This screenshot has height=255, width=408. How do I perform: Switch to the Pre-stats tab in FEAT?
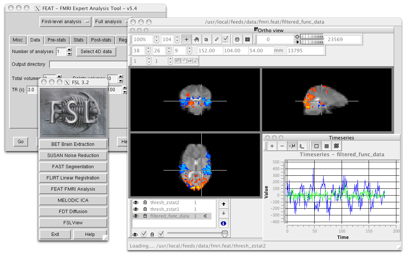57,40
